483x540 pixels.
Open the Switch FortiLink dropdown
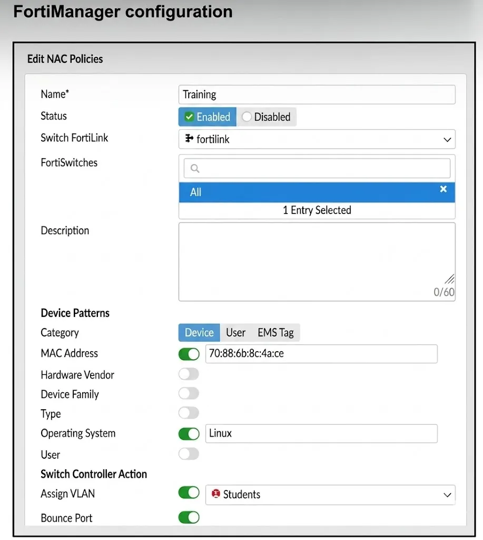tap(317, 139)
